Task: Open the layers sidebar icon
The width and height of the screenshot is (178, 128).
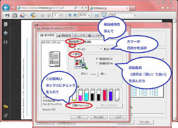Action: 6,33
